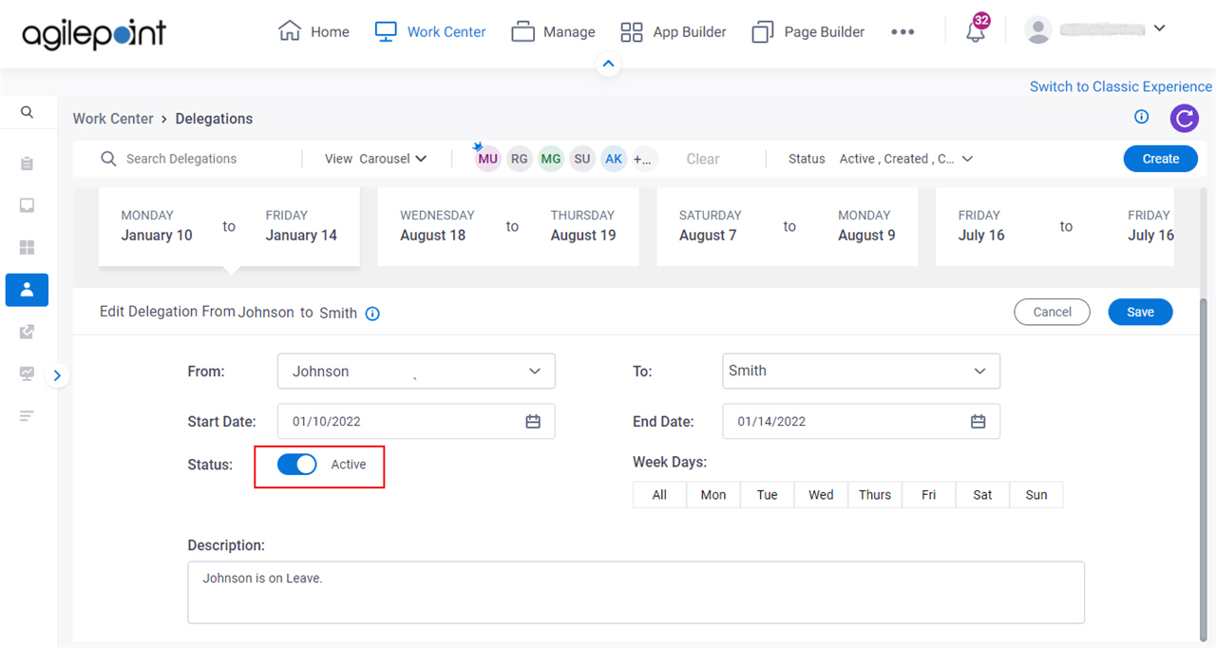Open notifications bell with 32 badge
The height and width of the screenshot is (648, 1216).
click(x=976, y=30)
